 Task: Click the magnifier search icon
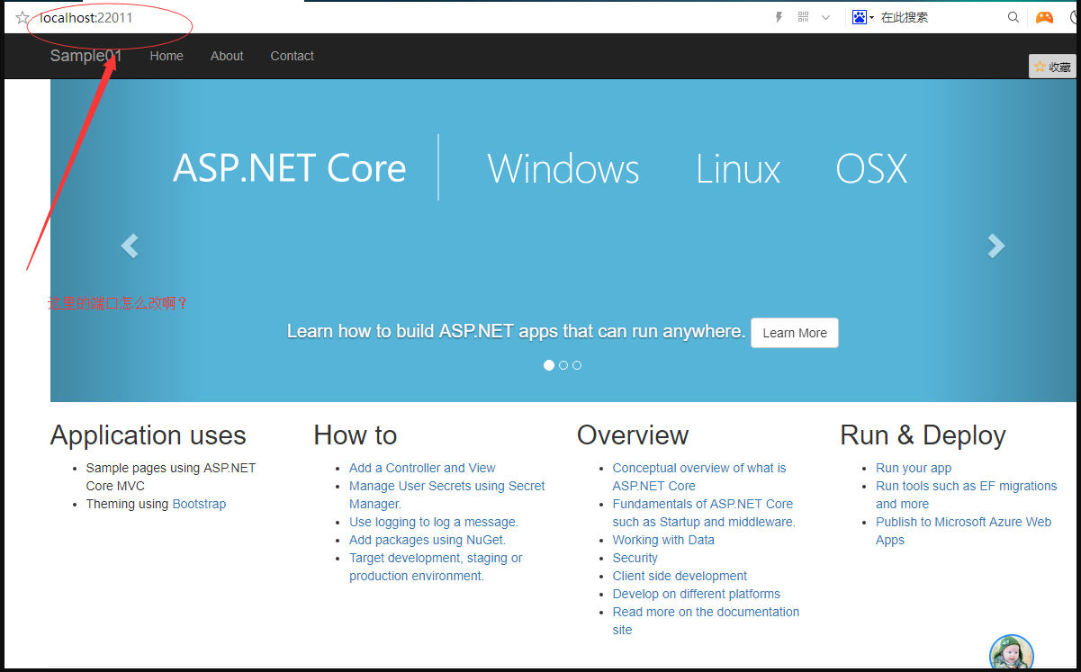click(1013, 17)
